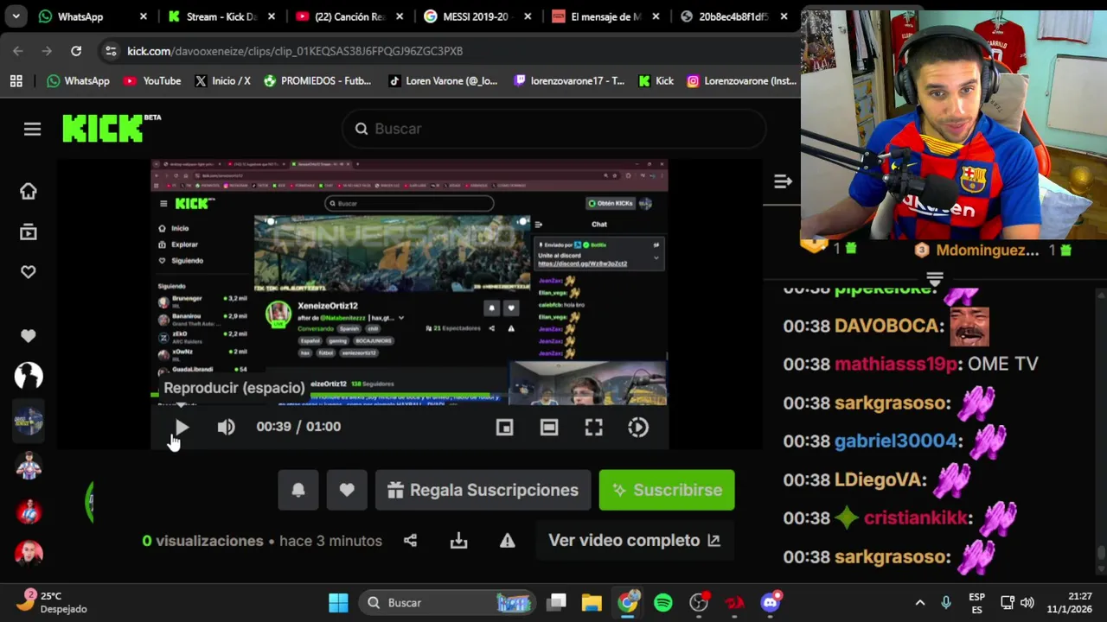Select the kick.com URL in address bar
Image resolution: width=1107 pixels, height=622 pixels.
point(295,51)
